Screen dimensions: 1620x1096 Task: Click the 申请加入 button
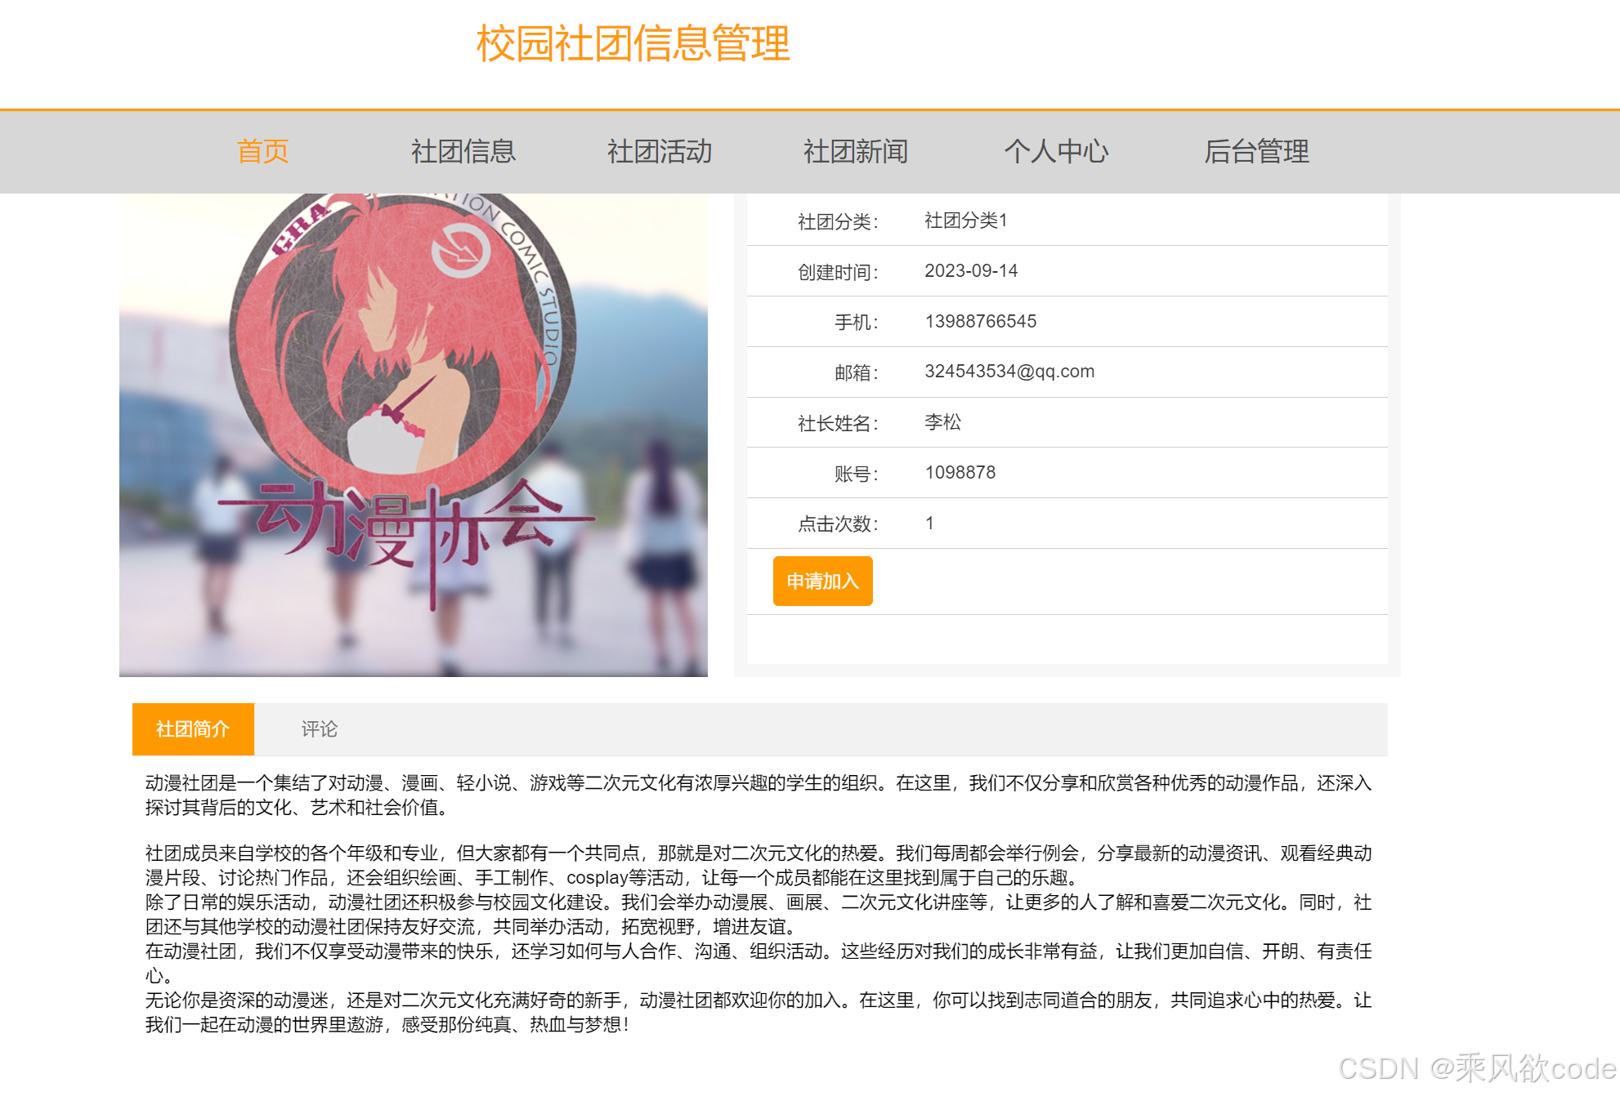pyautogui.click(x=821, y=581)
